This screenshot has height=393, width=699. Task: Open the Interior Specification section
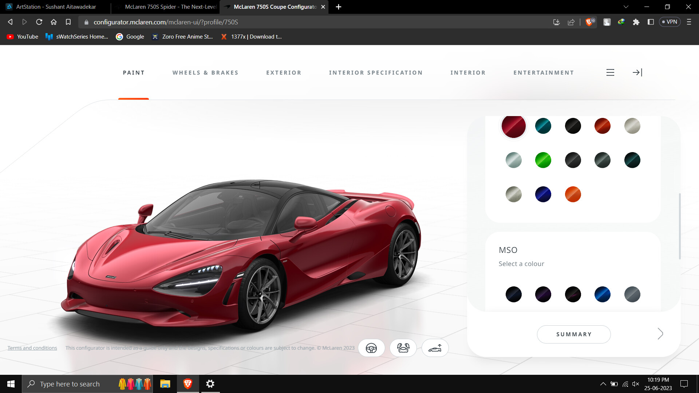point(376,72)
